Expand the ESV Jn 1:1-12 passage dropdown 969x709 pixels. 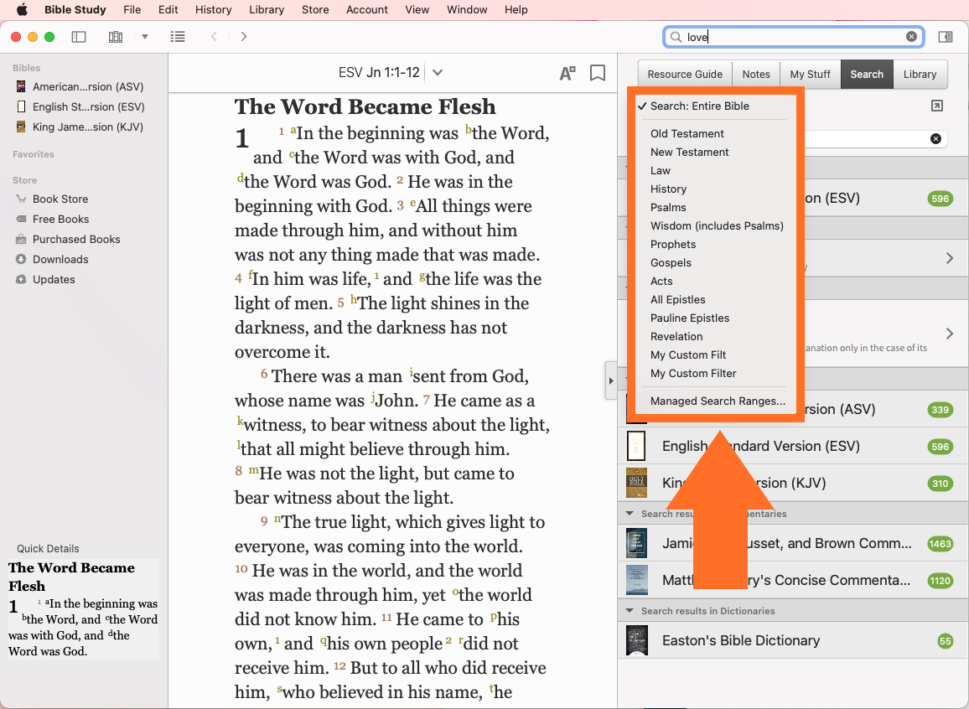pos(437,73)
